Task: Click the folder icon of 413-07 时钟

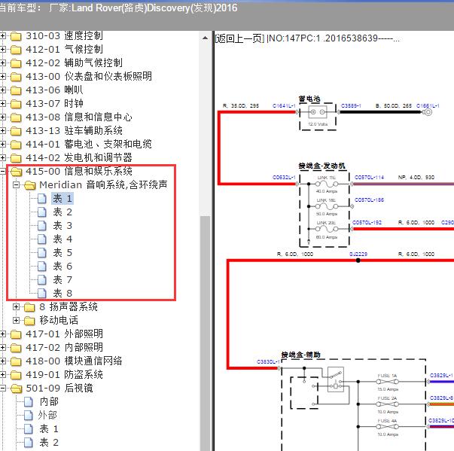Action: pyautogui.click(x=16, y=104)
